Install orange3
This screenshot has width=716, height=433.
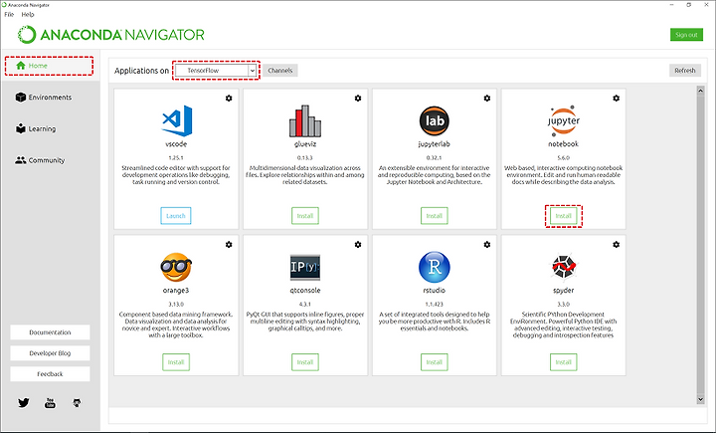[176, 362]
